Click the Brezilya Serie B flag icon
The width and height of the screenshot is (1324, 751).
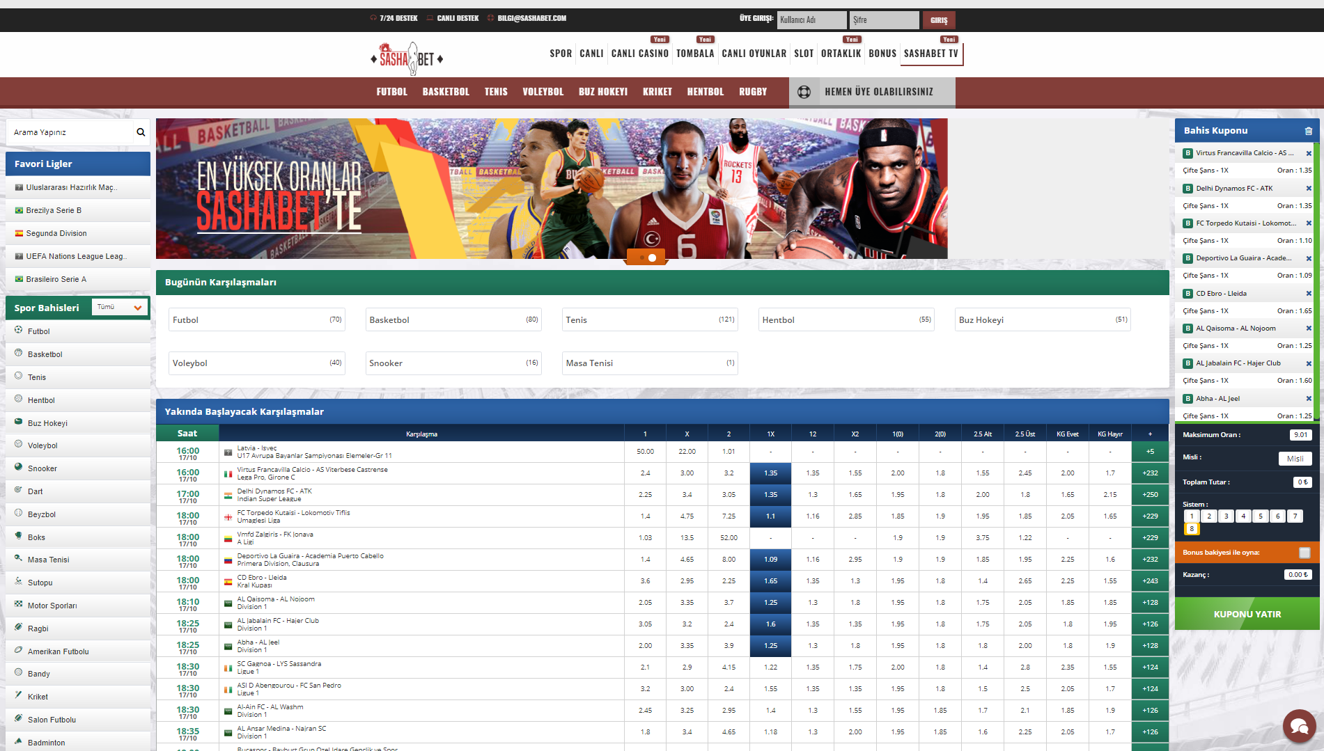[x=19, y=210]
